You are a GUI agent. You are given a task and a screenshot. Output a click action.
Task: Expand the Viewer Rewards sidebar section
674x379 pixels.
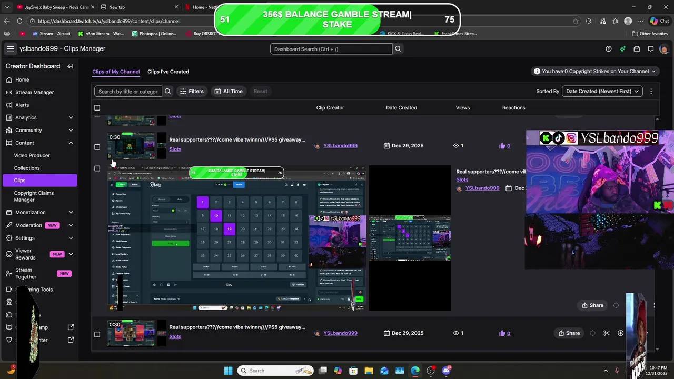[71, 254]
